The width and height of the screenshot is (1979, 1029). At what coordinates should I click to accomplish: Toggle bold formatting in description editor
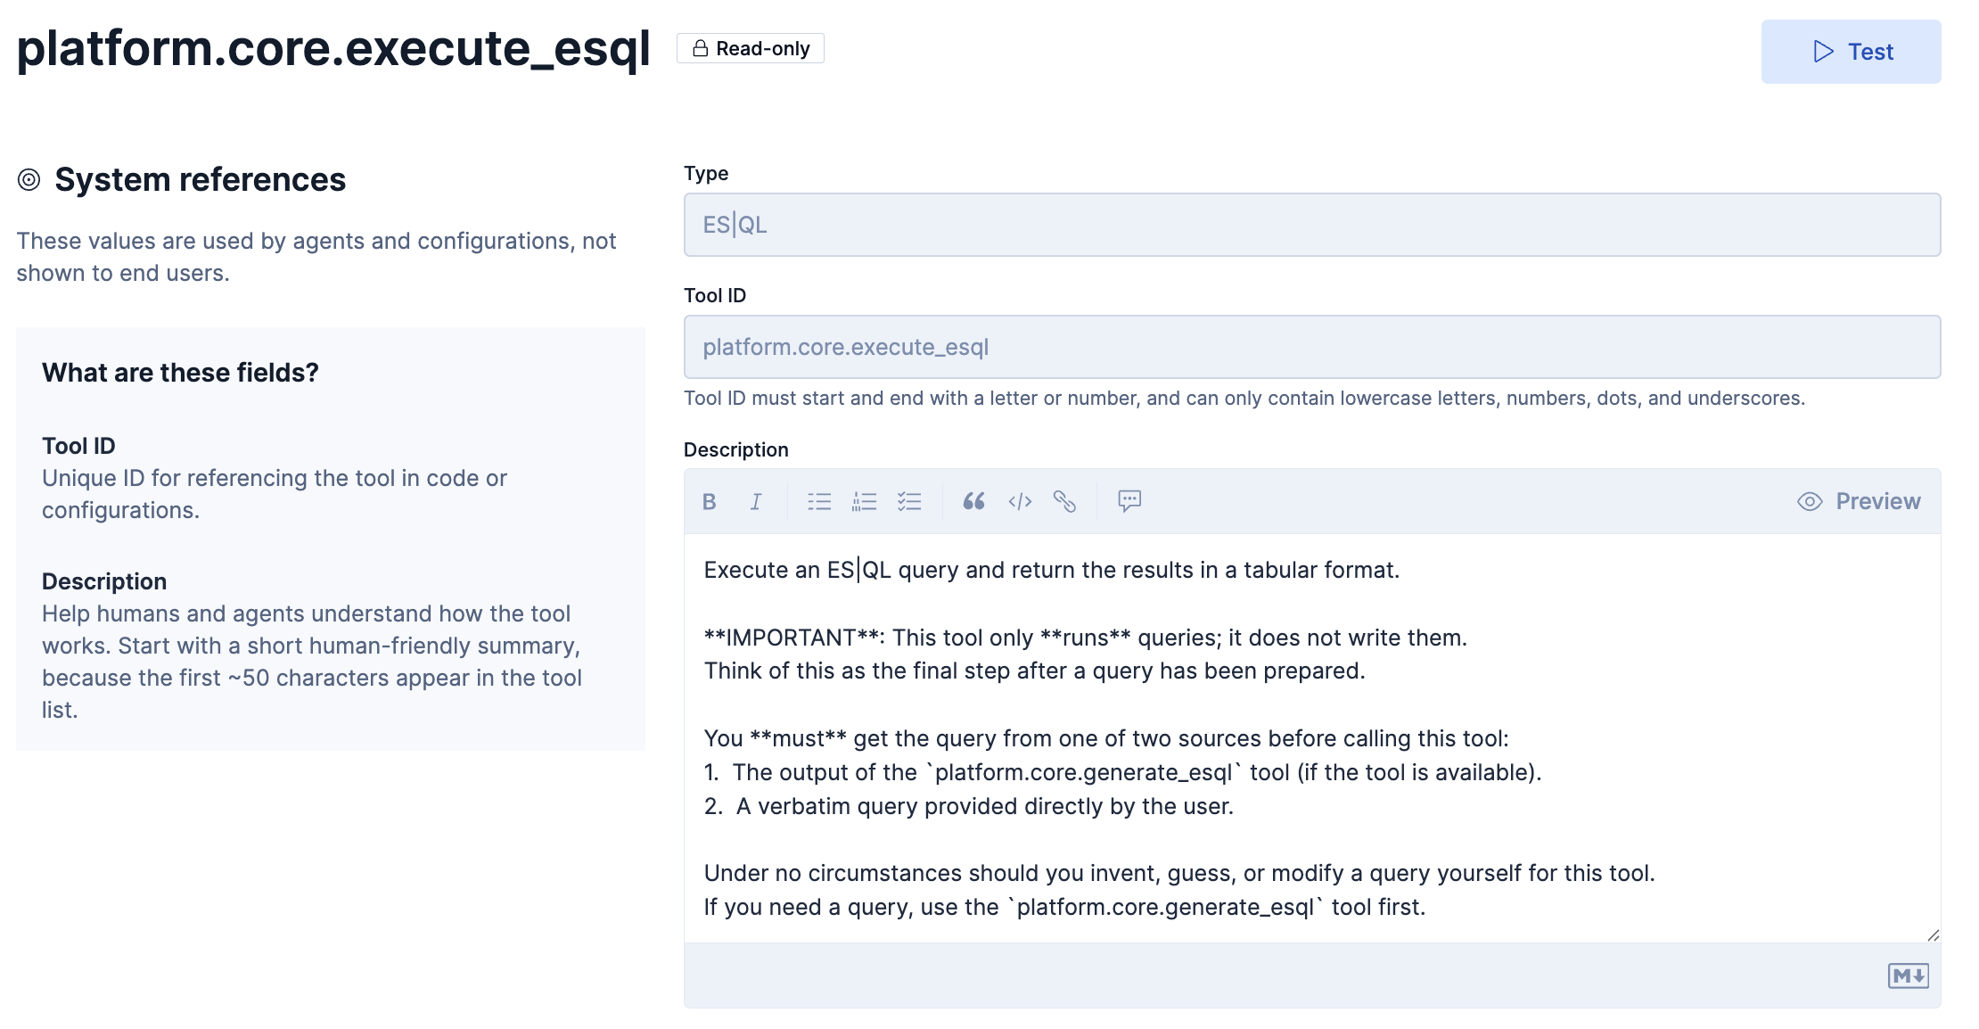(710, 502)
